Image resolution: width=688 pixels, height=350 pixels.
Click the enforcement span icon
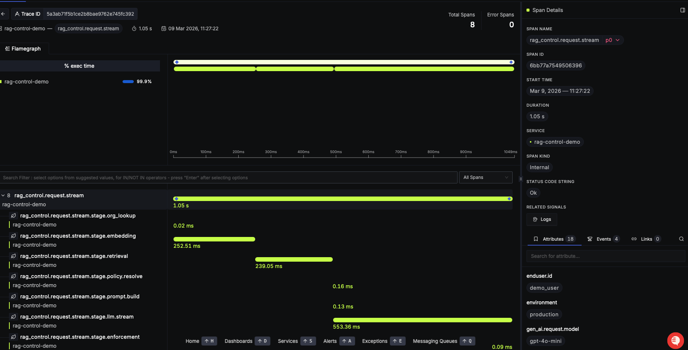[x=13, y=337]
